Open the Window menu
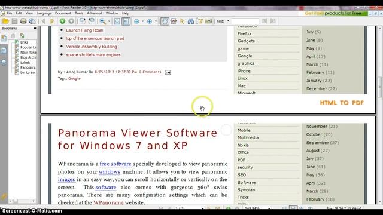 [x=112, y=13]
